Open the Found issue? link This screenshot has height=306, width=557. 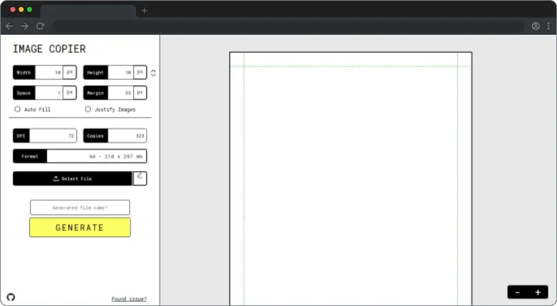129,299
